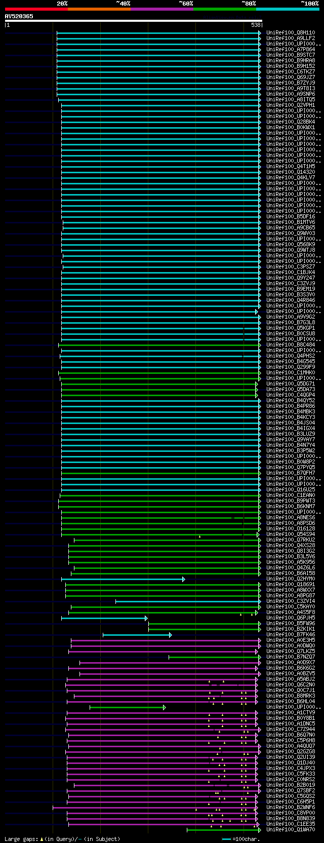Screen dimensions: 324x843
Task: Select the UniRef100_C3ZVI4 label
Action: (291, 601)
